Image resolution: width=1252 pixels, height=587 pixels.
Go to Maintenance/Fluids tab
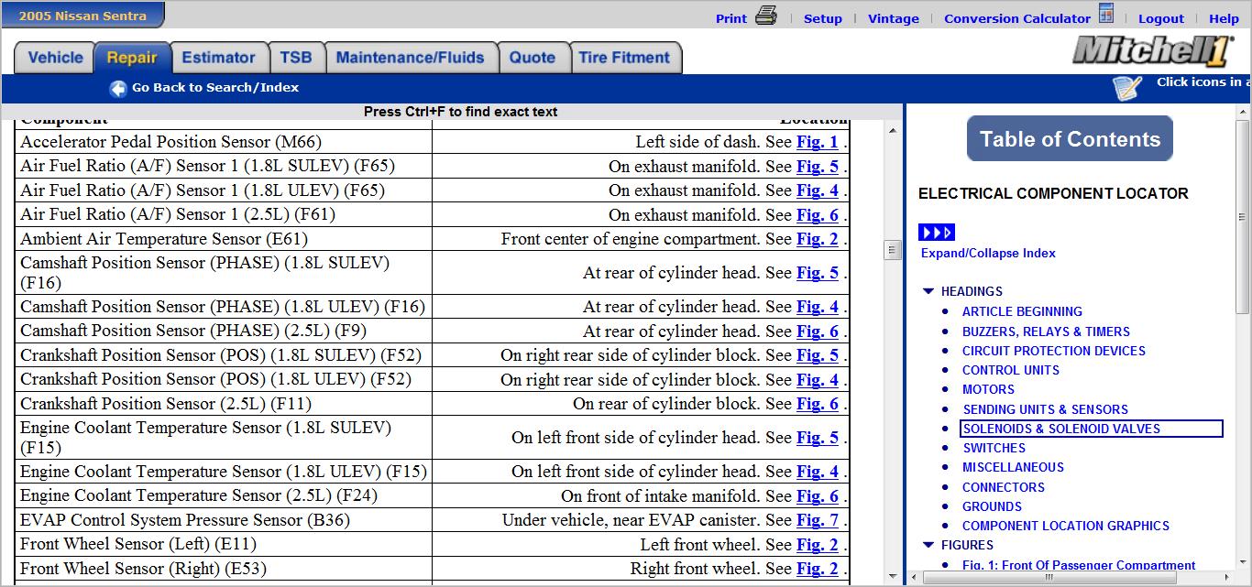[411, 58]
